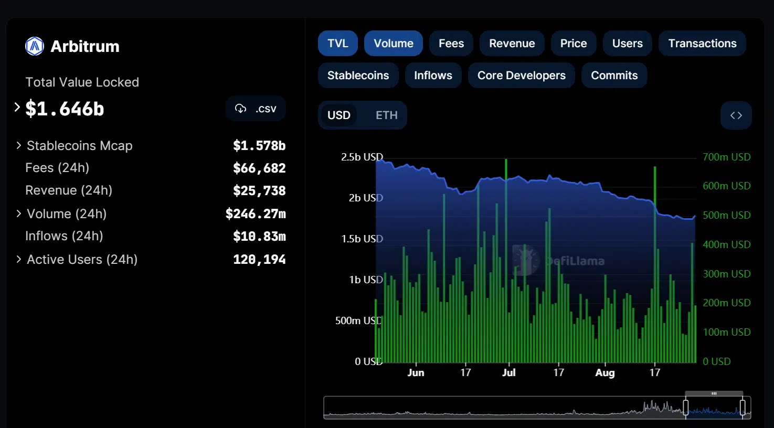Click the Arbitrum chain name heading
This screenshot has height=428, width=774.
(x=85, y=46)
